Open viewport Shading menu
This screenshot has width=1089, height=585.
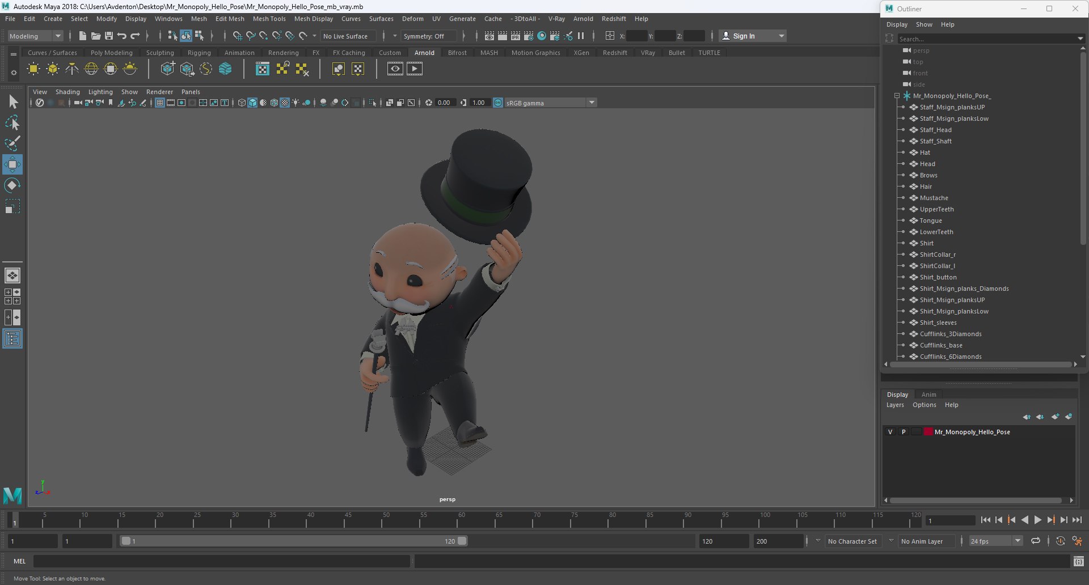[67, 92]
